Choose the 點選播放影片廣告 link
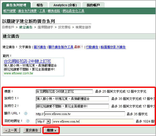This screenshot has height=136, width=156. point(113,47)
